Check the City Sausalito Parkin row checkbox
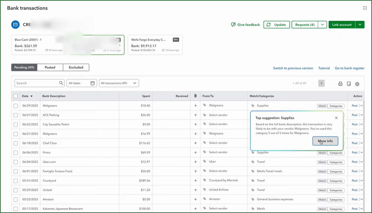The width and height of the screenshot is (372, 213). coord(16,124)
